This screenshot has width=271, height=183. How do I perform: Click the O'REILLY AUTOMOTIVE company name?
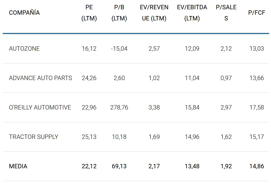[40, 108]
